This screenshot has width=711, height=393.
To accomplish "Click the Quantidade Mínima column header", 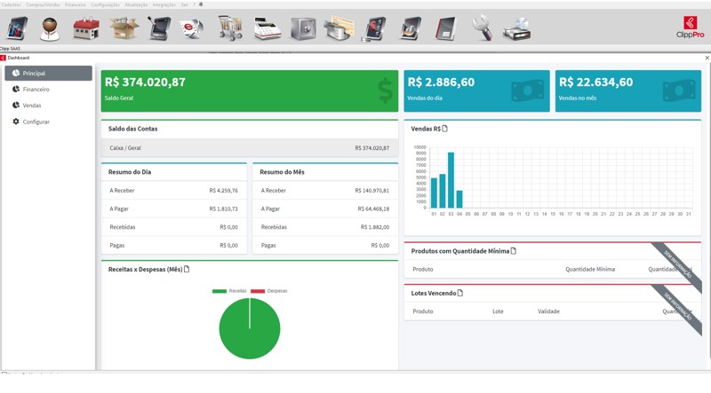I will pyautogui.click(x=590, y=269).
